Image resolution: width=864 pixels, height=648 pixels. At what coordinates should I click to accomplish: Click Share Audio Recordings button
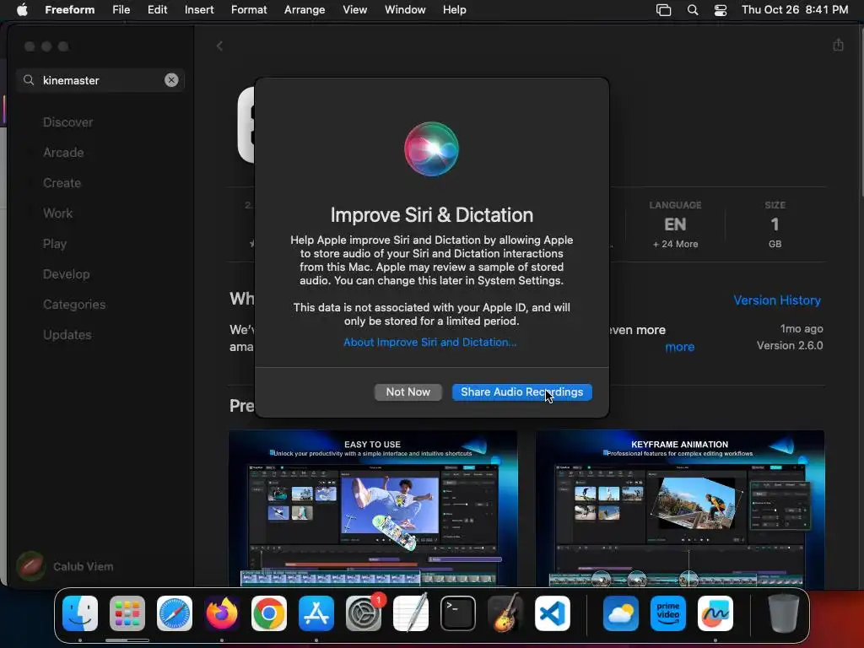521,391
